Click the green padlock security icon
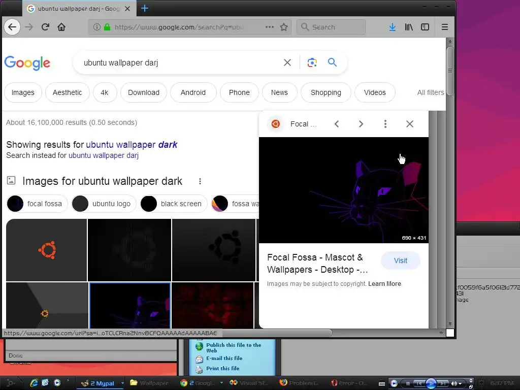This screenshot has height=390, width=520. click(107, 27)
